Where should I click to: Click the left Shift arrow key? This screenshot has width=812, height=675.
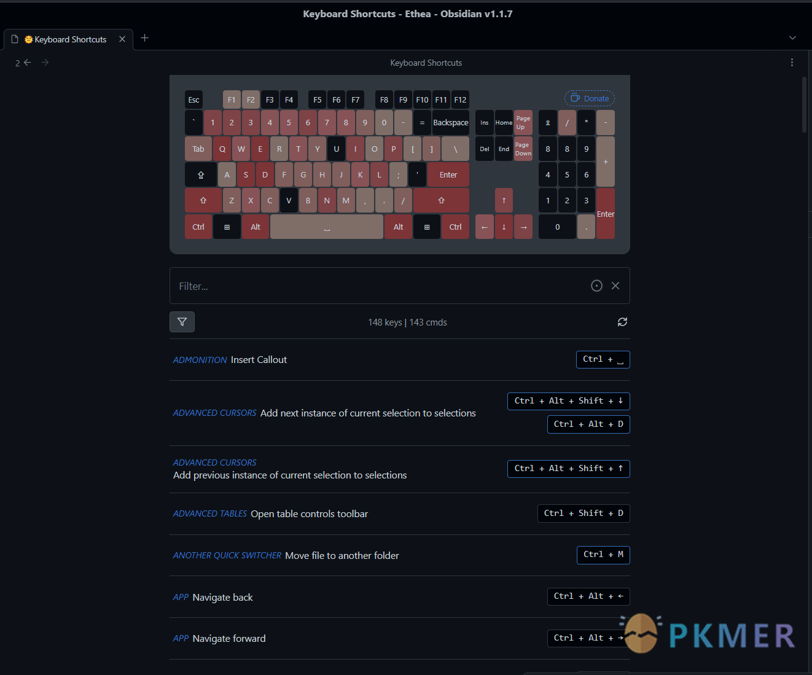[x=203, y=200]
